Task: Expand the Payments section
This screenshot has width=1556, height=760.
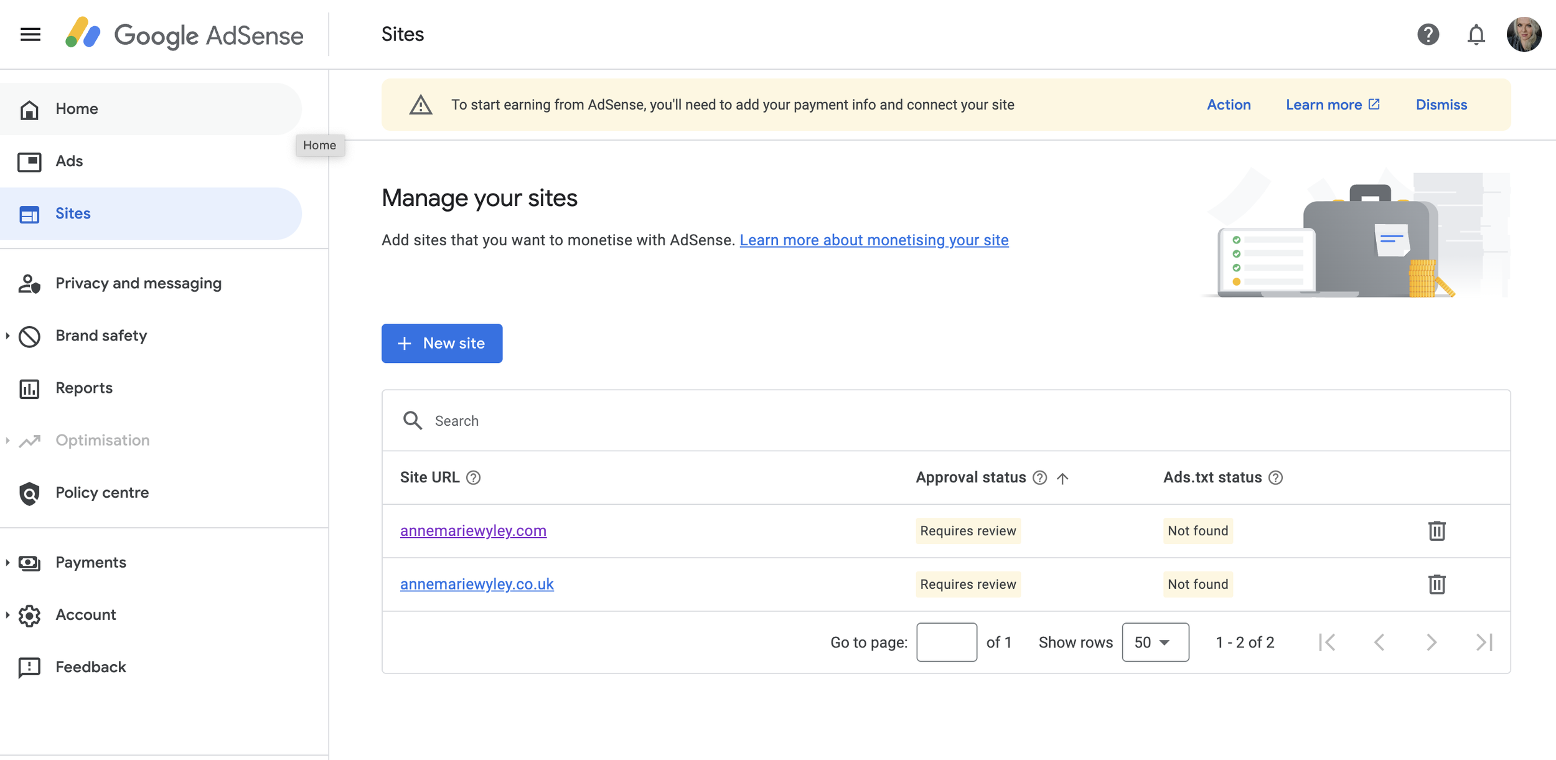Action: pyautogui.click(x=7, y=563)
